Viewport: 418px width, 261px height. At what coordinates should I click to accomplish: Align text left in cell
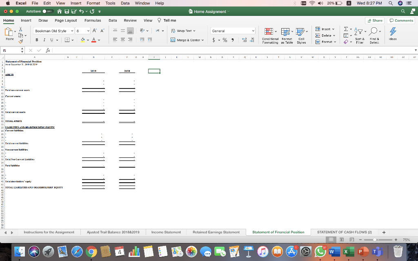(x=115, y=40)
